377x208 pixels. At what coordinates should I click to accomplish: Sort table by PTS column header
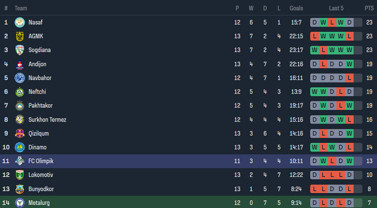[369, 8]
